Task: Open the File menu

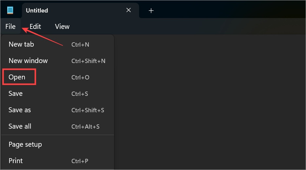Action: point(10,26)
